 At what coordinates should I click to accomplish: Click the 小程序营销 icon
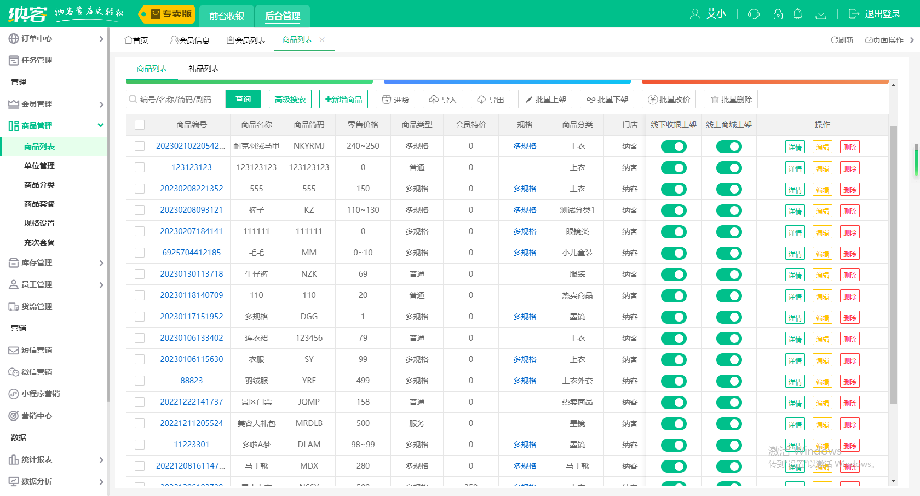(x=14, y=394)
